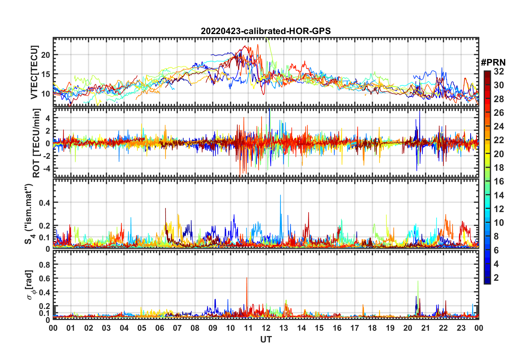532x355 pixels.
Task: Click the 03 hour tick on the UT axis
Action: click(106, 328)
